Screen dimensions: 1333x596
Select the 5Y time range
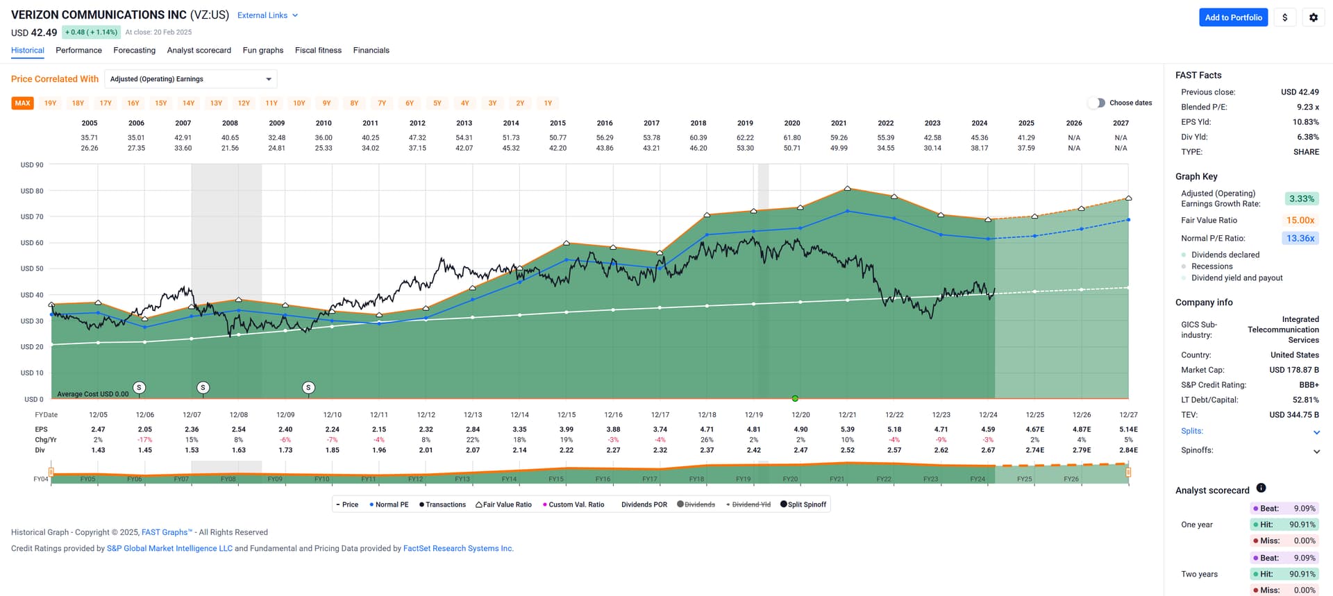[x=437, y=103]
